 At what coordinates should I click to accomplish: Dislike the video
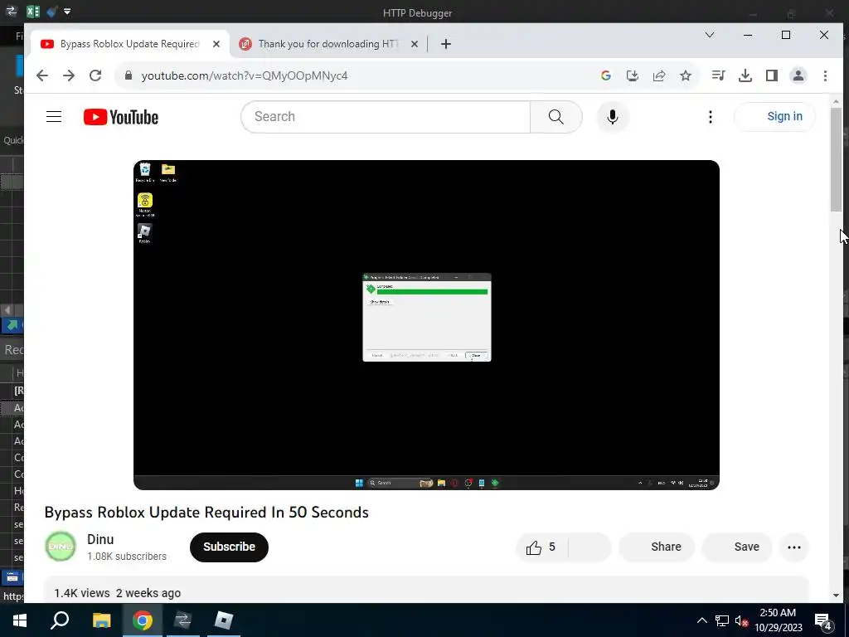589,547
